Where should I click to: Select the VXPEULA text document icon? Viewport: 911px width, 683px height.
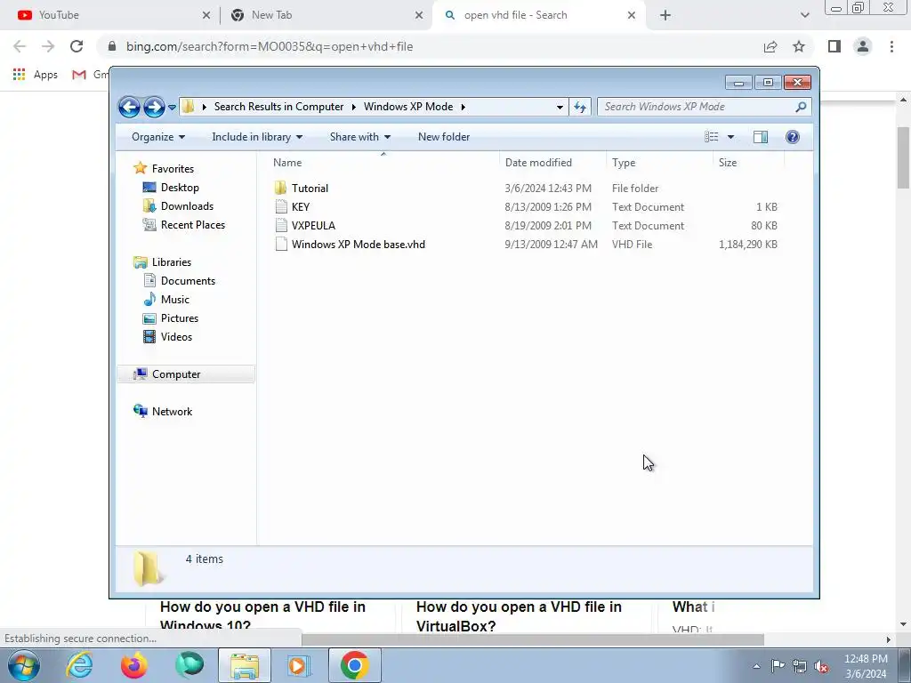(281, 225)
